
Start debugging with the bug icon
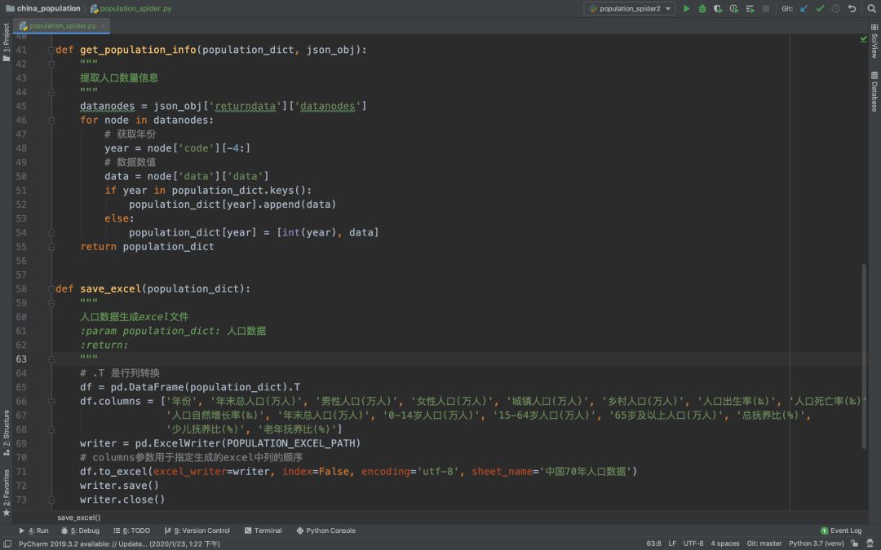pyautogui.click(x=702, y=8)
